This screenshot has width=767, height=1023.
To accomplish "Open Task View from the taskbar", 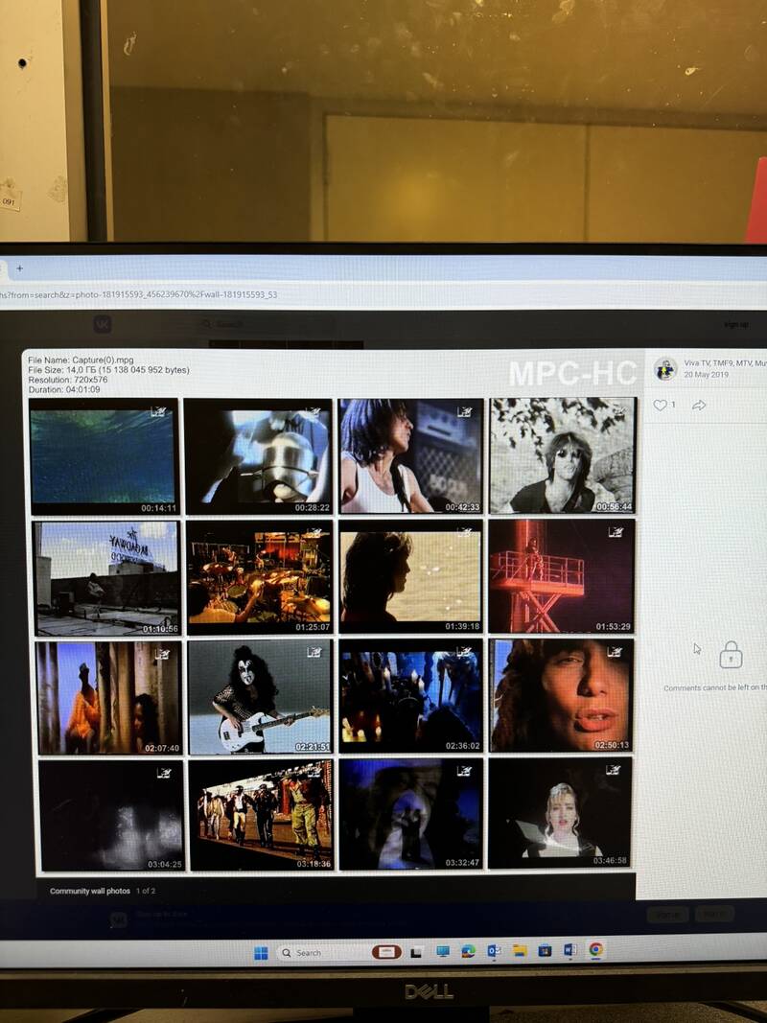I will pyautogui.click(x=416, y=953).
